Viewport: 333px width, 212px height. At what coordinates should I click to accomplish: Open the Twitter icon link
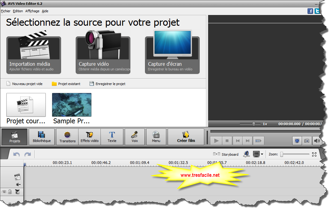click(x=317, y=11)
